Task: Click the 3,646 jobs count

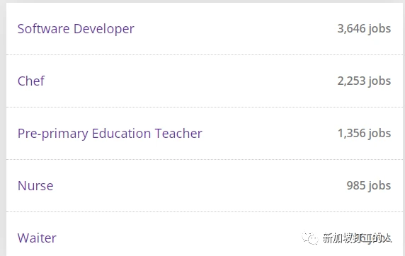Action: (364, 29)
